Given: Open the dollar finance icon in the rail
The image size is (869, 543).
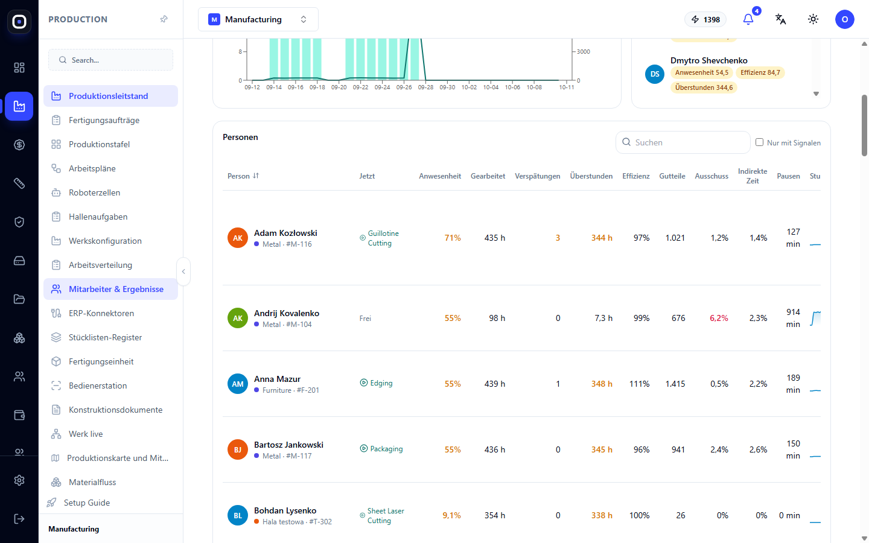Looking at the screenshot, I should pyautogui.click(x=19, y=145).
